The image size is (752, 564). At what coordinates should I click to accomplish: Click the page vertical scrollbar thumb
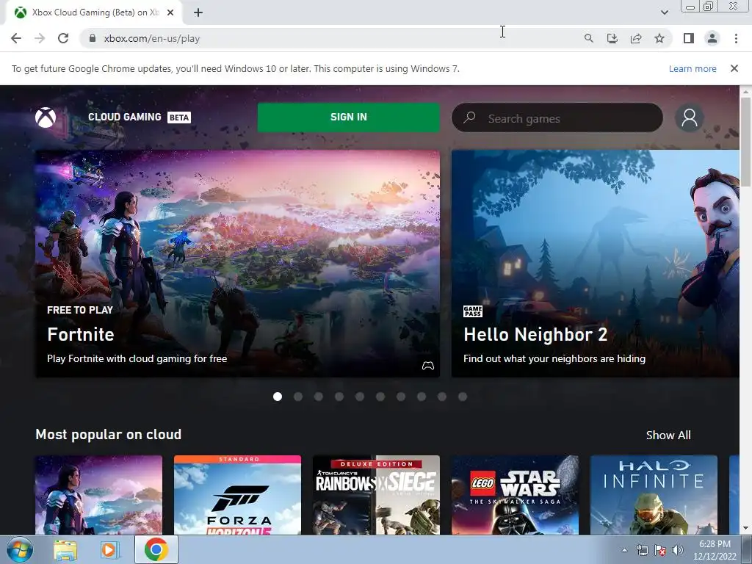pyautogui.click(x=746, y=142)
